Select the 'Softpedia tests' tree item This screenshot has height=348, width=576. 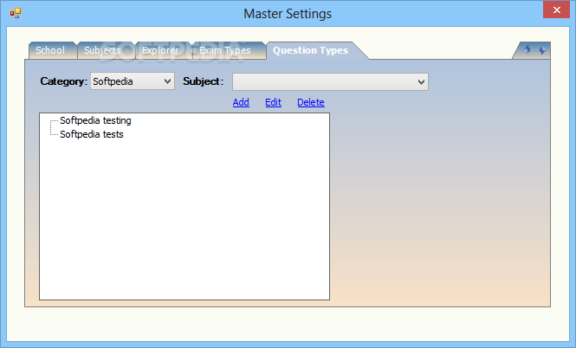pyautogui.click(x=92, y=134)
